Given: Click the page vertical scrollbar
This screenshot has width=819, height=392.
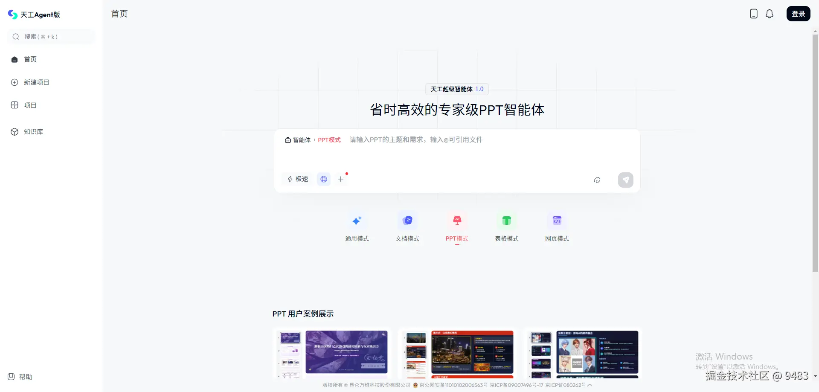Looking at the screenshot, I should [815, 153].
